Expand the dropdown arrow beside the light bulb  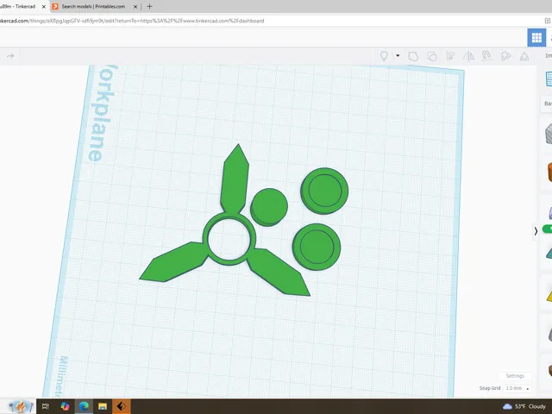click(x=398, y=55)
